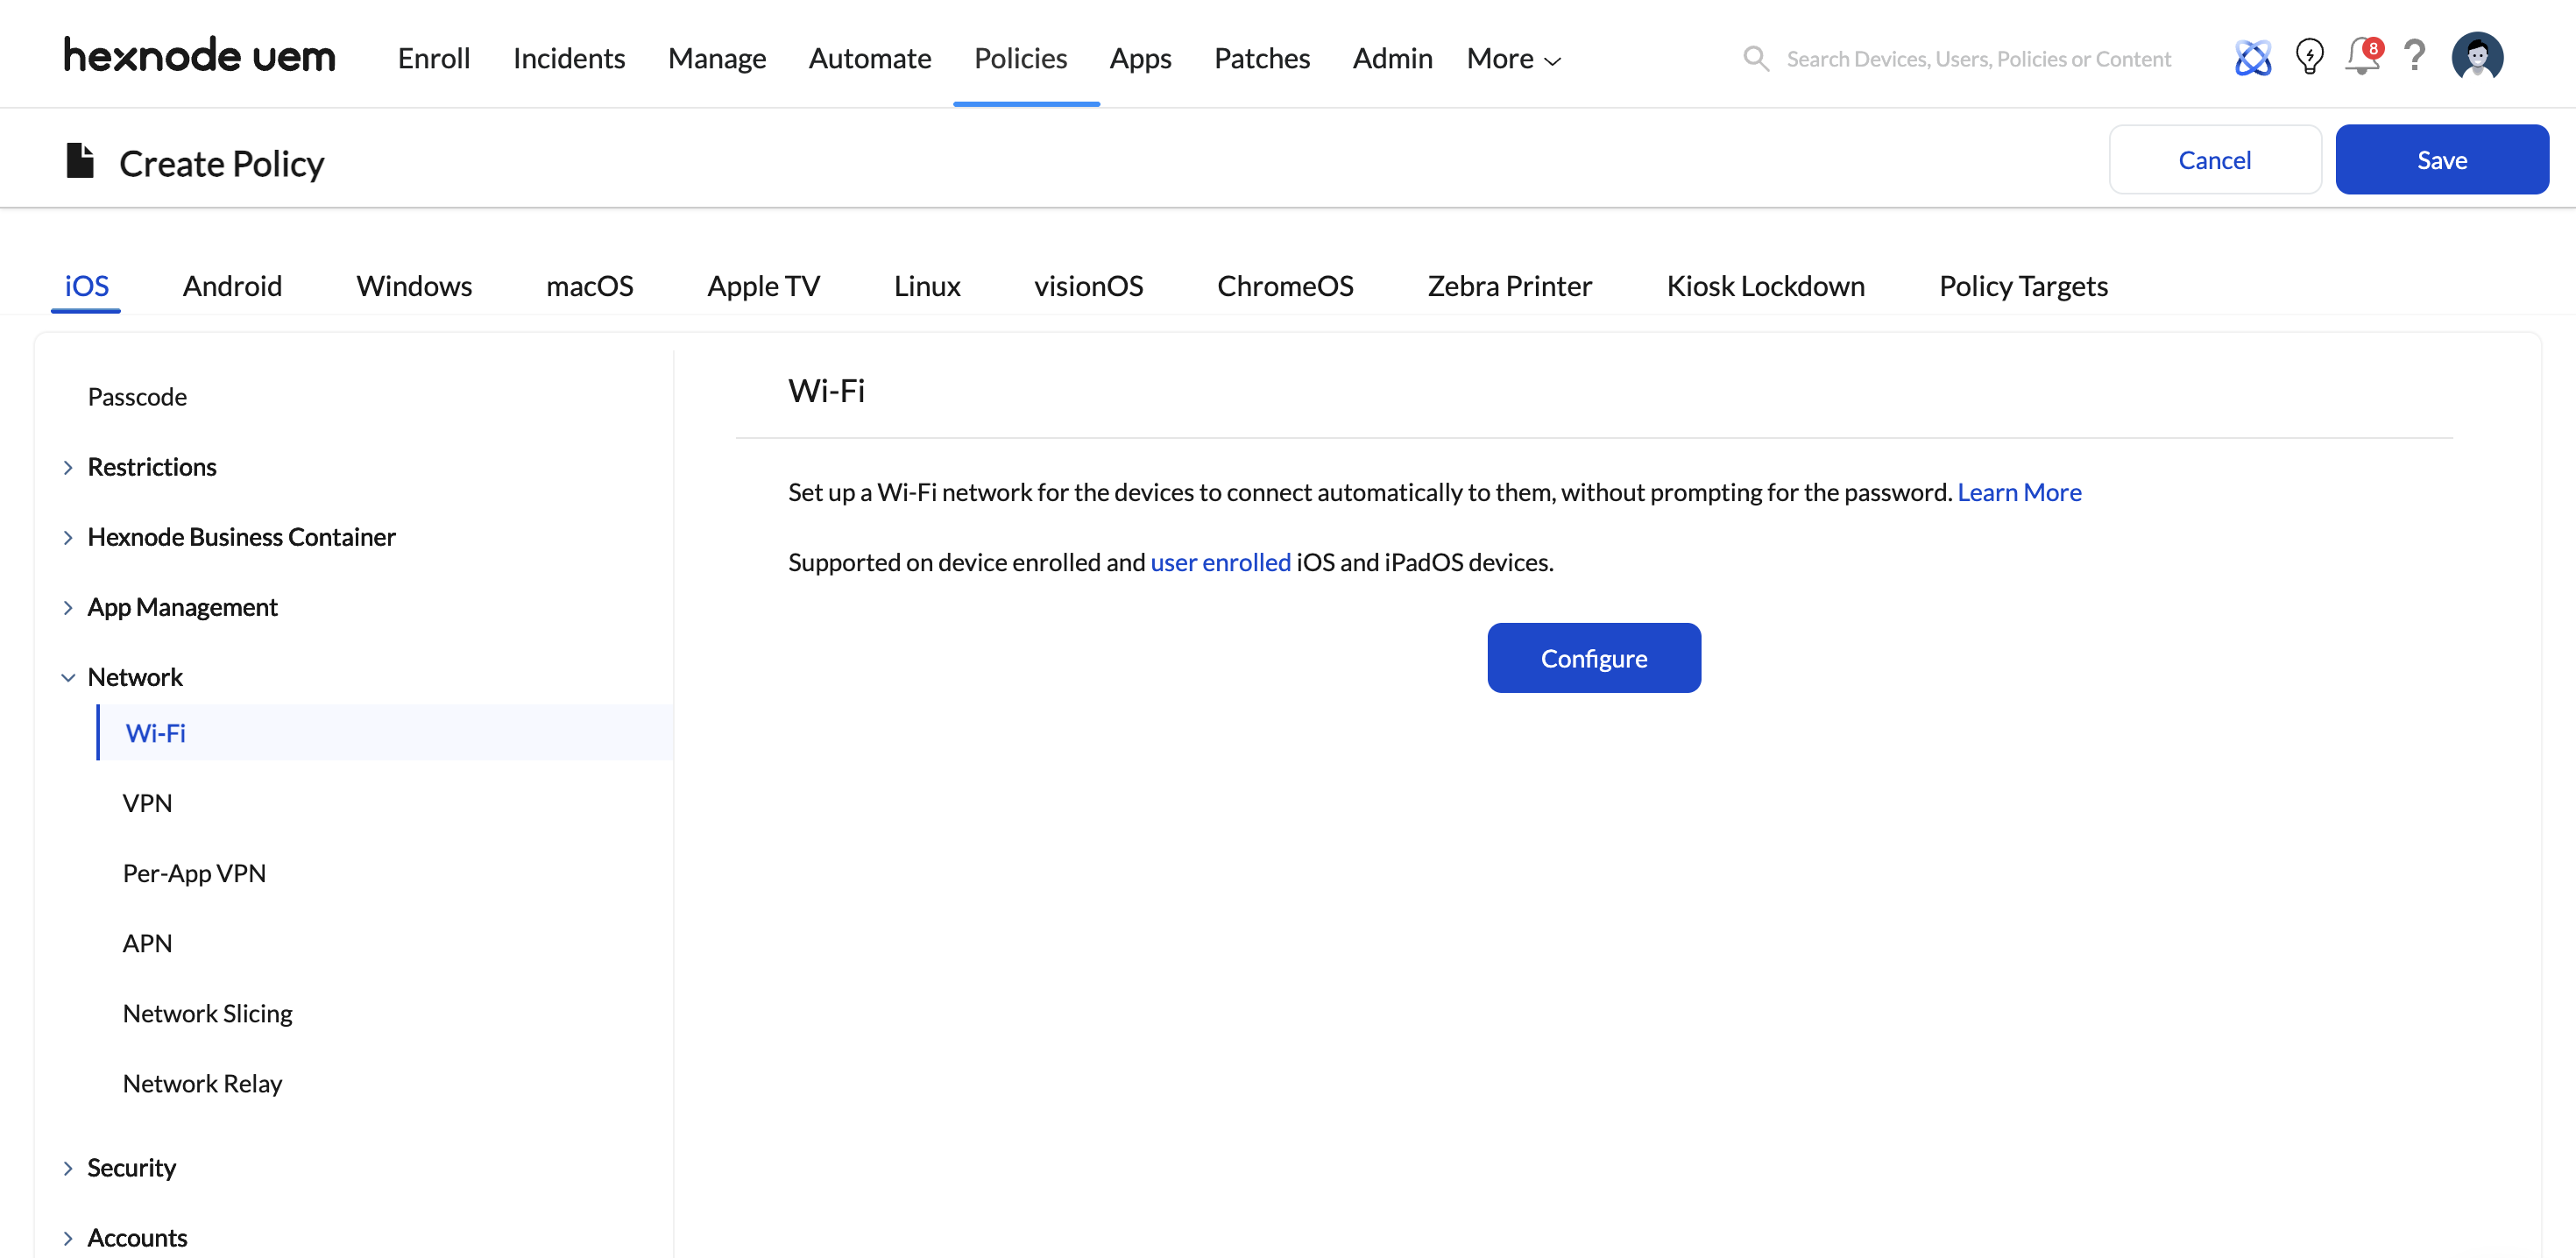
Task: Open the notifications bell with 8 alerts
Action: click(x=2361, y=60)
